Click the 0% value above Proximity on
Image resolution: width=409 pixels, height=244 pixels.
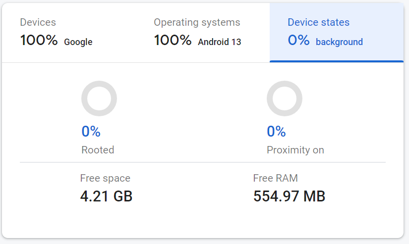(x=276, y=132)
